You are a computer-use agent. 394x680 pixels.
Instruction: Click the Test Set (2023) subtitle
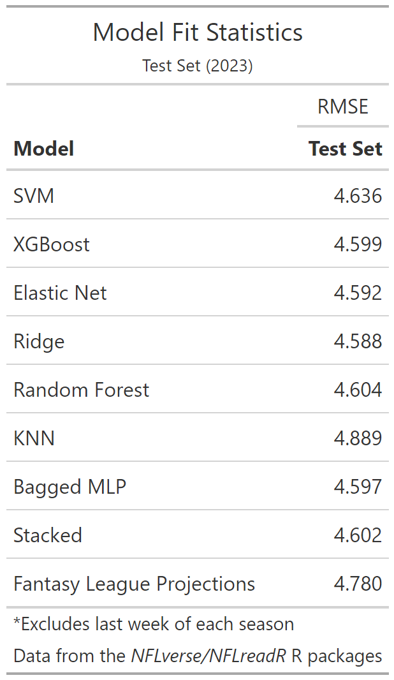click(198, 66)
